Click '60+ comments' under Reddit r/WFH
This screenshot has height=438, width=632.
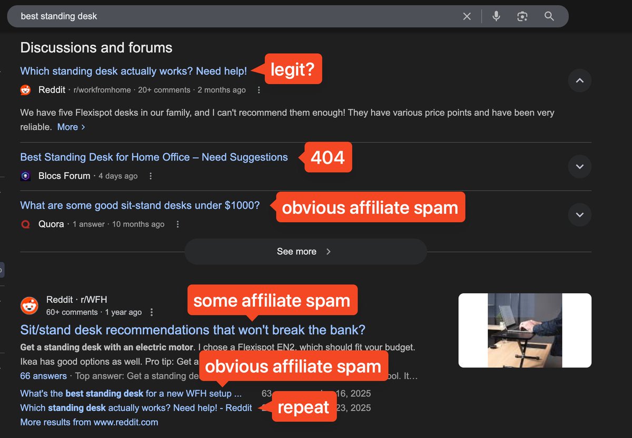(72, 312)
